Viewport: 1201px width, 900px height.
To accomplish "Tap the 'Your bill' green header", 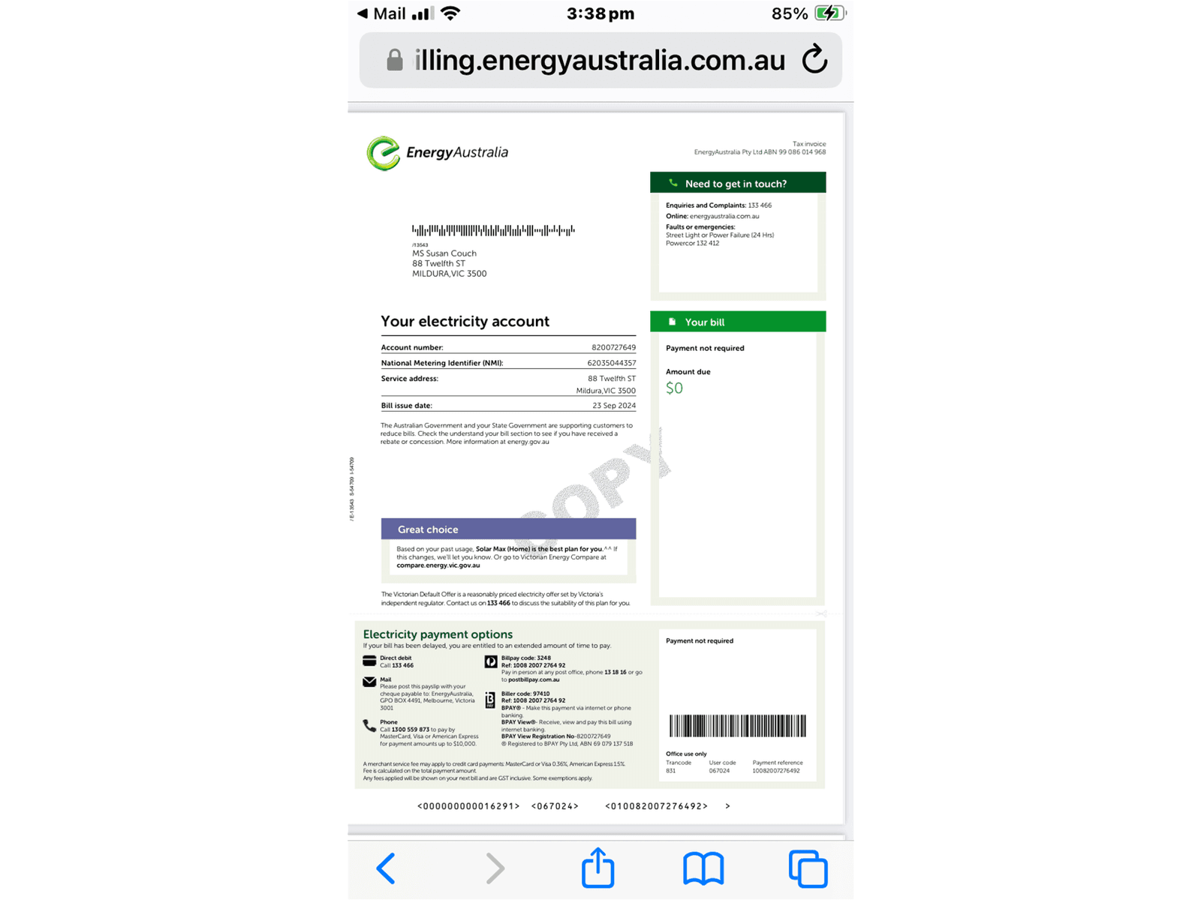I will [x=738, y=322].
